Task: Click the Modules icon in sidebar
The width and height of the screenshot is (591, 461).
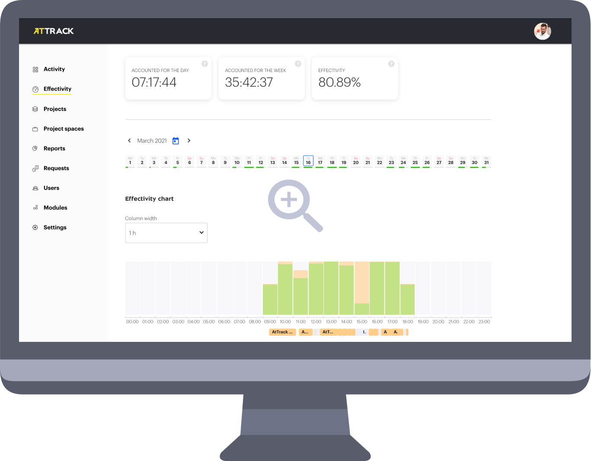Action: (35, 208)
